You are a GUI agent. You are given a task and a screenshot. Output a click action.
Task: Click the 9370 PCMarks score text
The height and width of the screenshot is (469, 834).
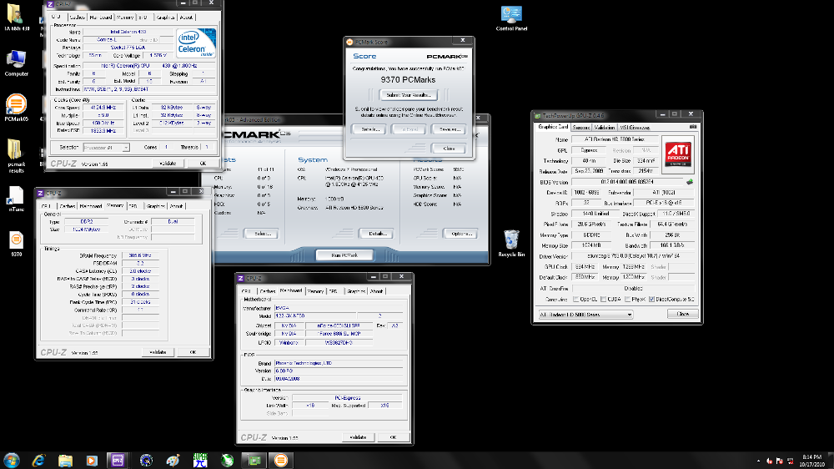408,80
